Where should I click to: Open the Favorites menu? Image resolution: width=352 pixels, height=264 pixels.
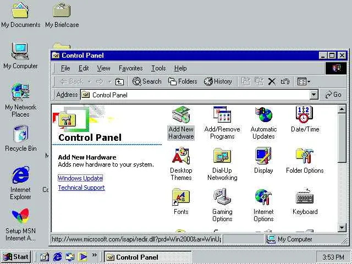click(x=131, y=68)
